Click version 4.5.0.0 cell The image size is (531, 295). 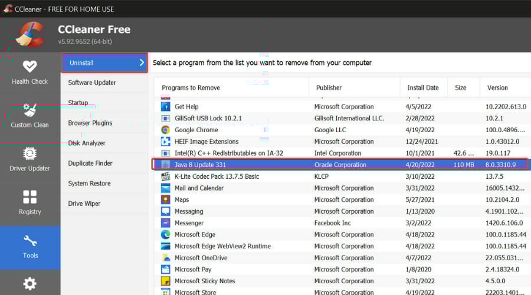[495, 281]
